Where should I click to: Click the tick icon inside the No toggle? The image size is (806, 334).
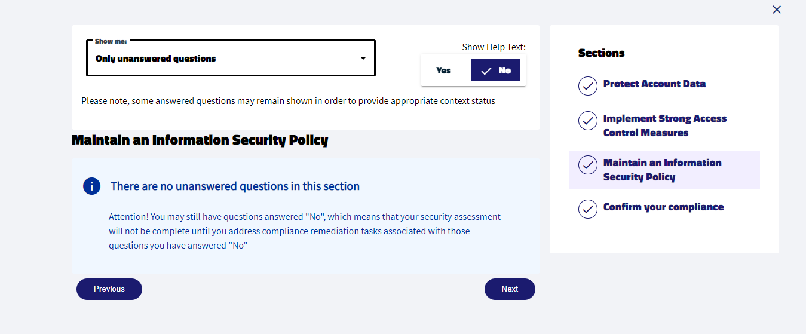coord(486,71)
